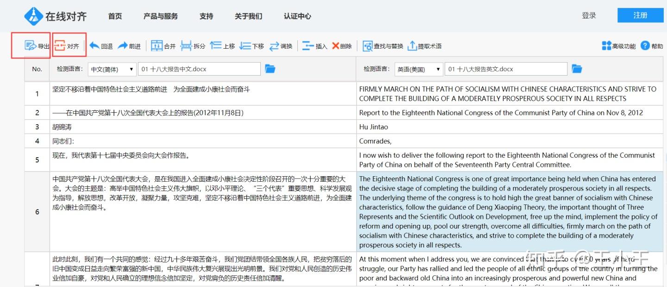Image resolution: width=667 pixels, height=287 pixels.
Task: Open the 产品与服务 menu
Action: coord(160,16)
